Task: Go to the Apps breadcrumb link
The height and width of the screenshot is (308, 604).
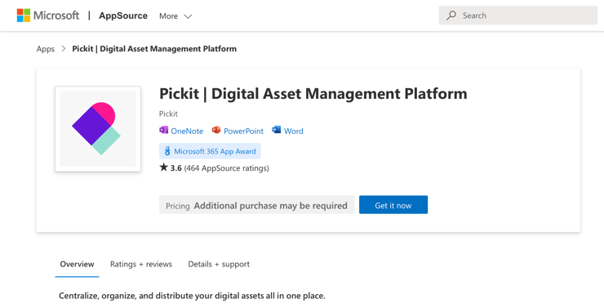Action: [46, 49]
